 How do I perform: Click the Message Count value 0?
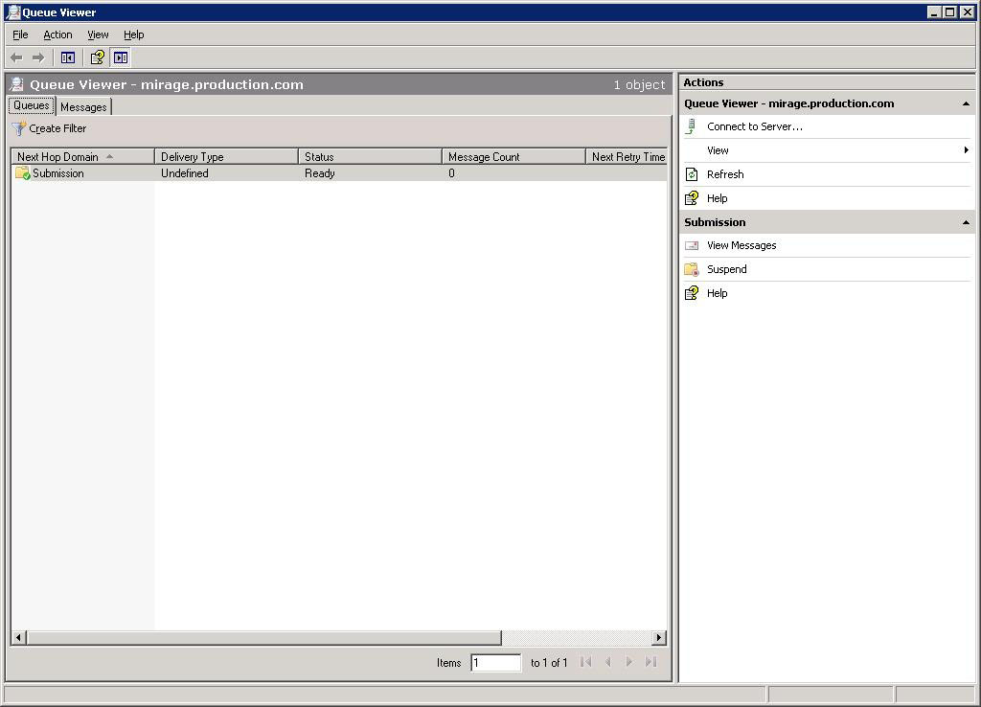tap(451, 173)
